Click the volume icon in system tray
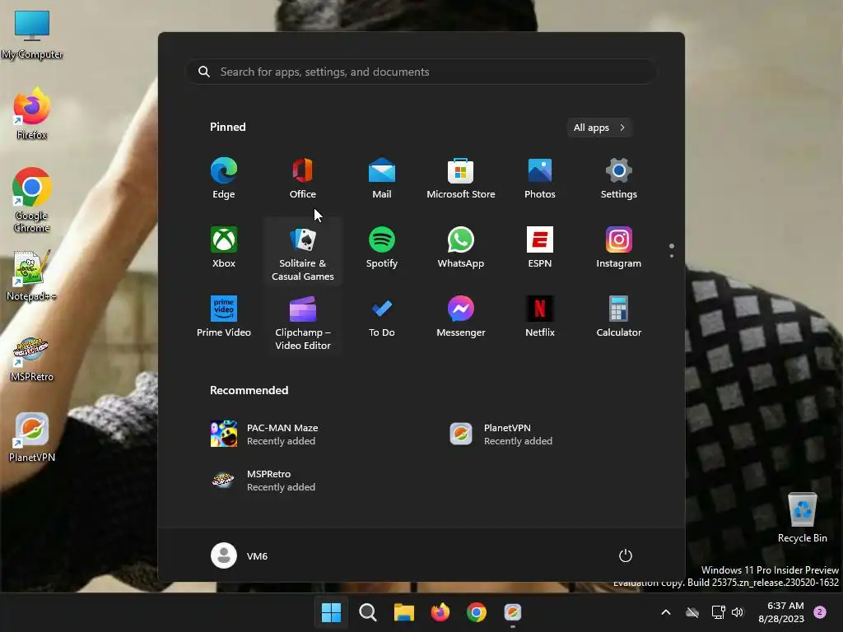 tap(738, 612)
